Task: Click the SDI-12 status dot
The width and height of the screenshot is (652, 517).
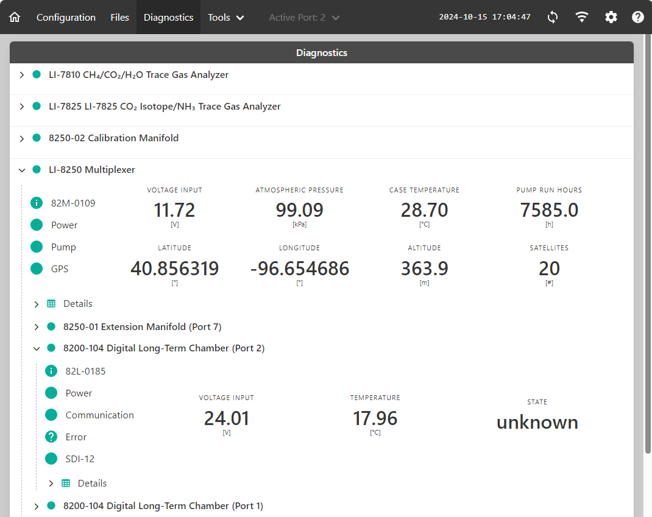Action: pyautogui.click(x=51, y=459)
